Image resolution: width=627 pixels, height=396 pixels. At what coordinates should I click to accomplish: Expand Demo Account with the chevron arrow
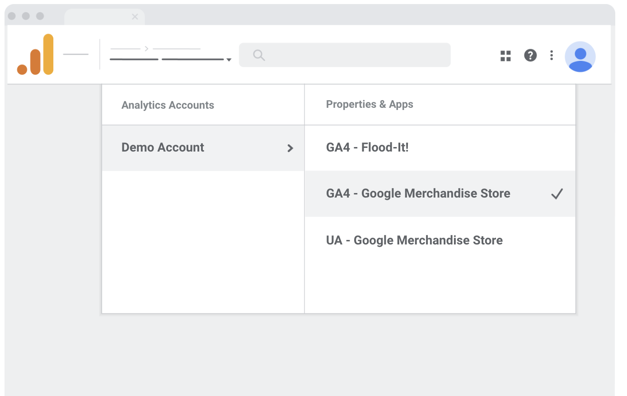point(290,148)
